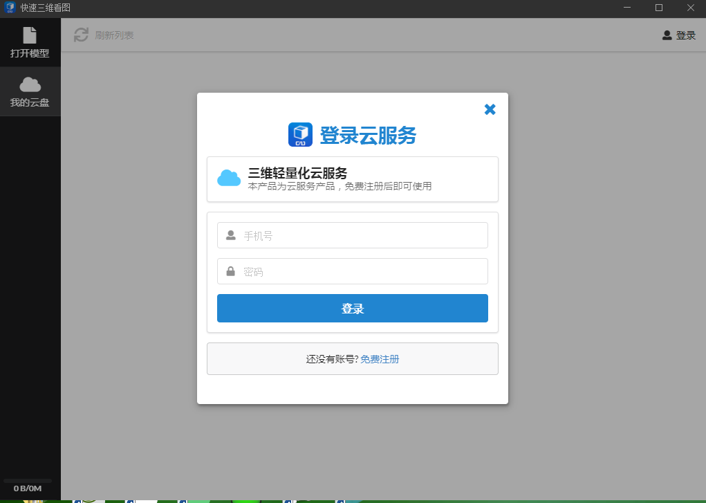
Task: Click the 登录云服务 dialog heading text
Action: click(x=368, y=135)
